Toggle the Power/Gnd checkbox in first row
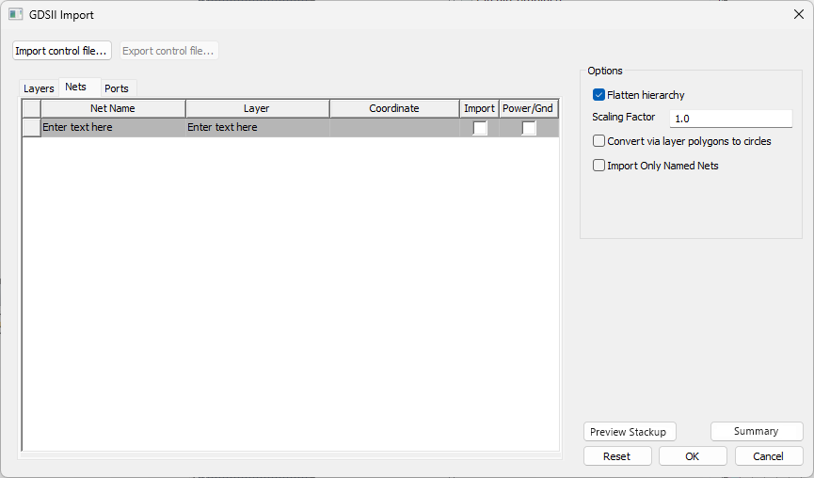Screen dimensions: 814x478 (x=529, y=128)
